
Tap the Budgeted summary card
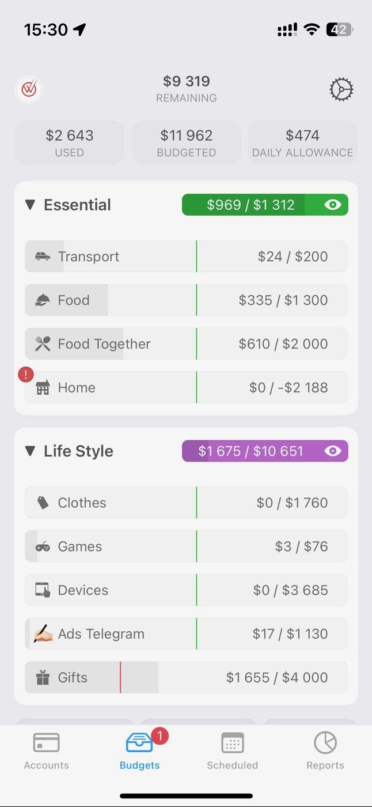click(186, 142)
